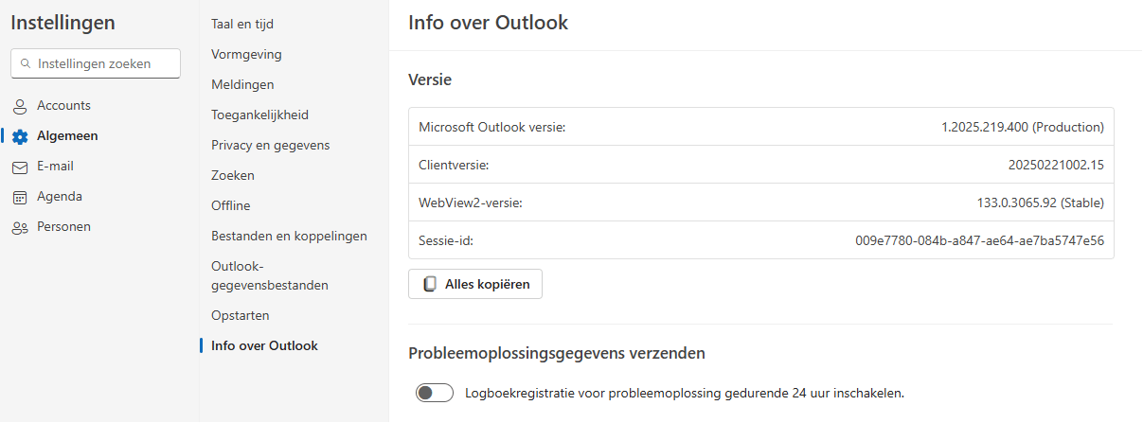Open Opstarten settings
This screenshot has height=423, width=1143.
pos(241,315)
